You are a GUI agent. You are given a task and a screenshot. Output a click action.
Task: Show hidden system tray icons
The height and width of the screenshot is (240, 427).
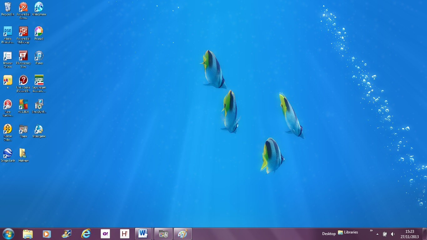[377, 234]
